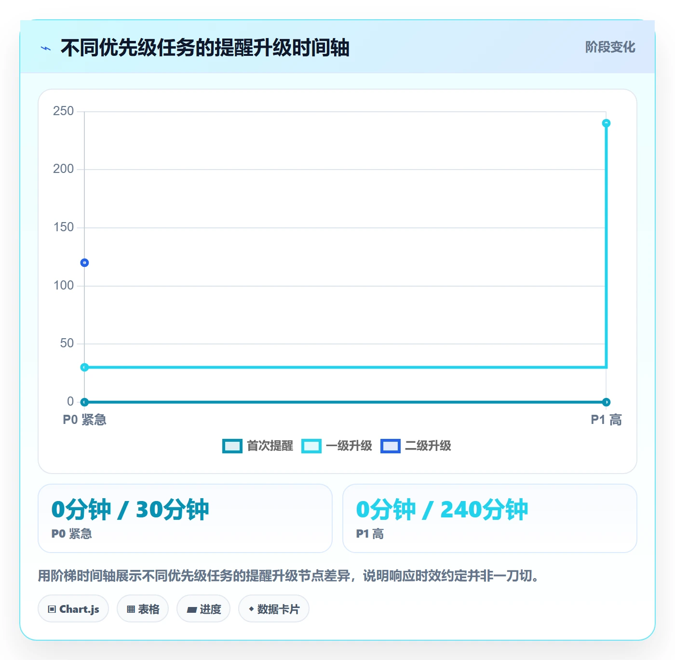Click the 首次提醒 data point at P0 紧急
Image resolution: width=675 pixels, height=660 pixels.
(84, 402)
